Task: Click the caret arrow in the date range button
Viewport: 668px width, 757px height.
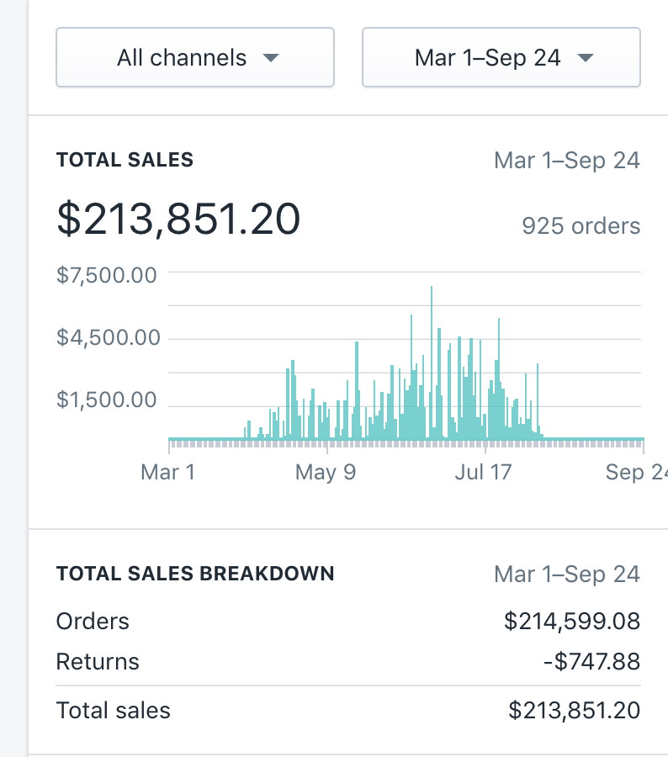Action: tap(585, 59)
